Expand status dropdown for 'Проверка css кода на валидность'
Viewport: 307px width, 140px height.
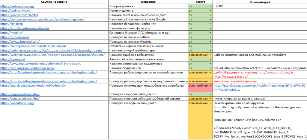(x=210, y=103)
